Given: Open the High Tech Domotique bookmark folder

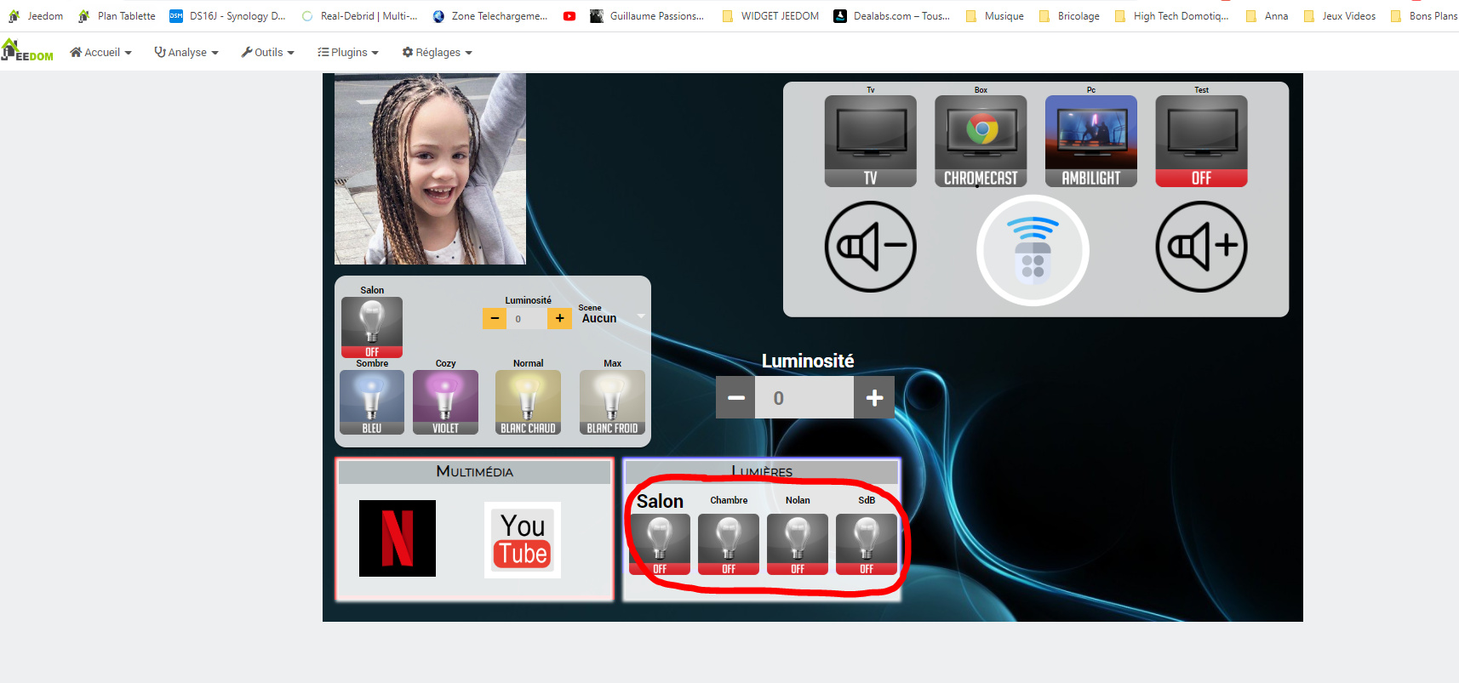Looking at the screenshot, I should [x=1172, y=15].
